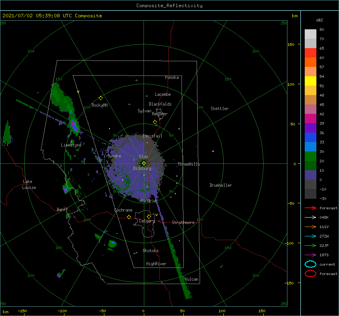Click the cyan 27ZW arrow icon
The width and height of the screenshot is (339, 316).
[310, 236]
